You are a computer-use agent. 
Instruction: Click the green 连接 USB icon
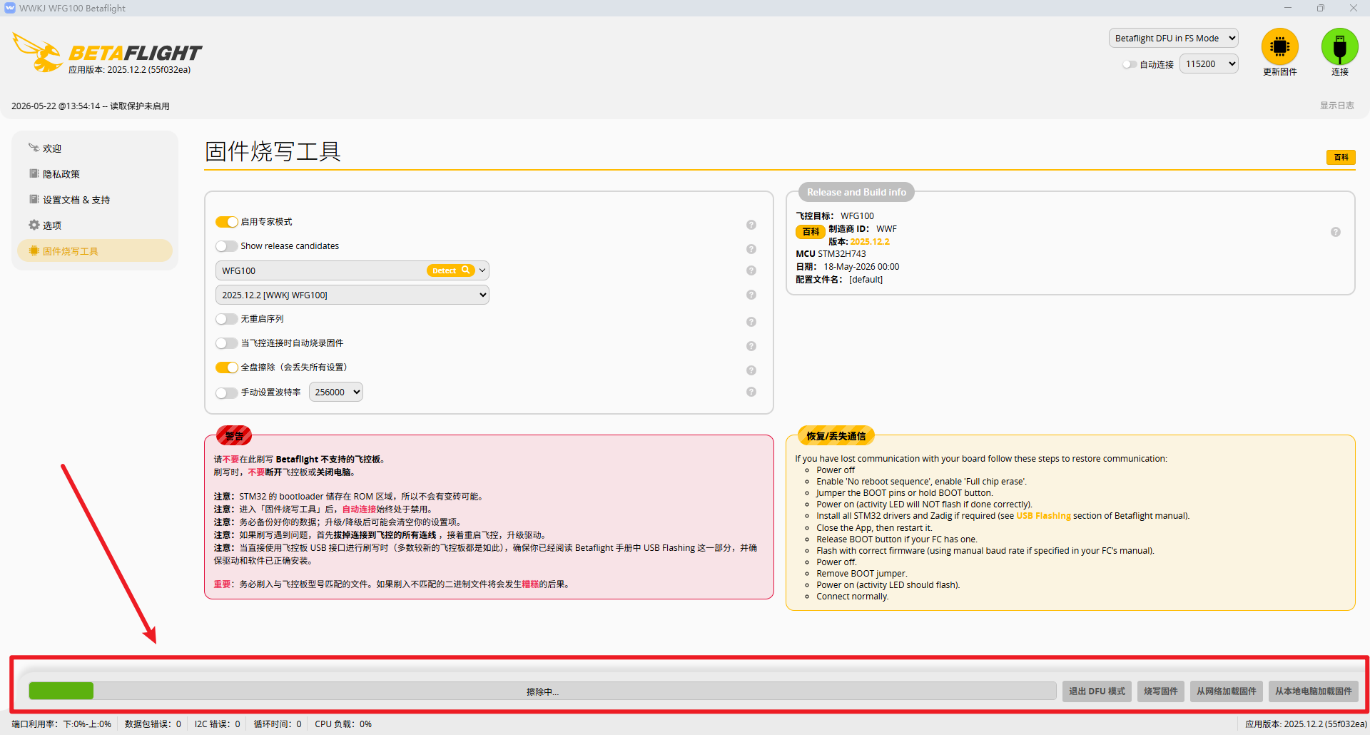[x=1339, y=46]
